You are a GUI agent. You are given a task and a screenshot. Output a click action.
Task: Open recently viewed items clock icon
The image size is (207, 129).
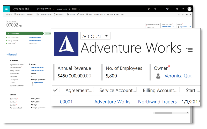click(x=155, y=9)
